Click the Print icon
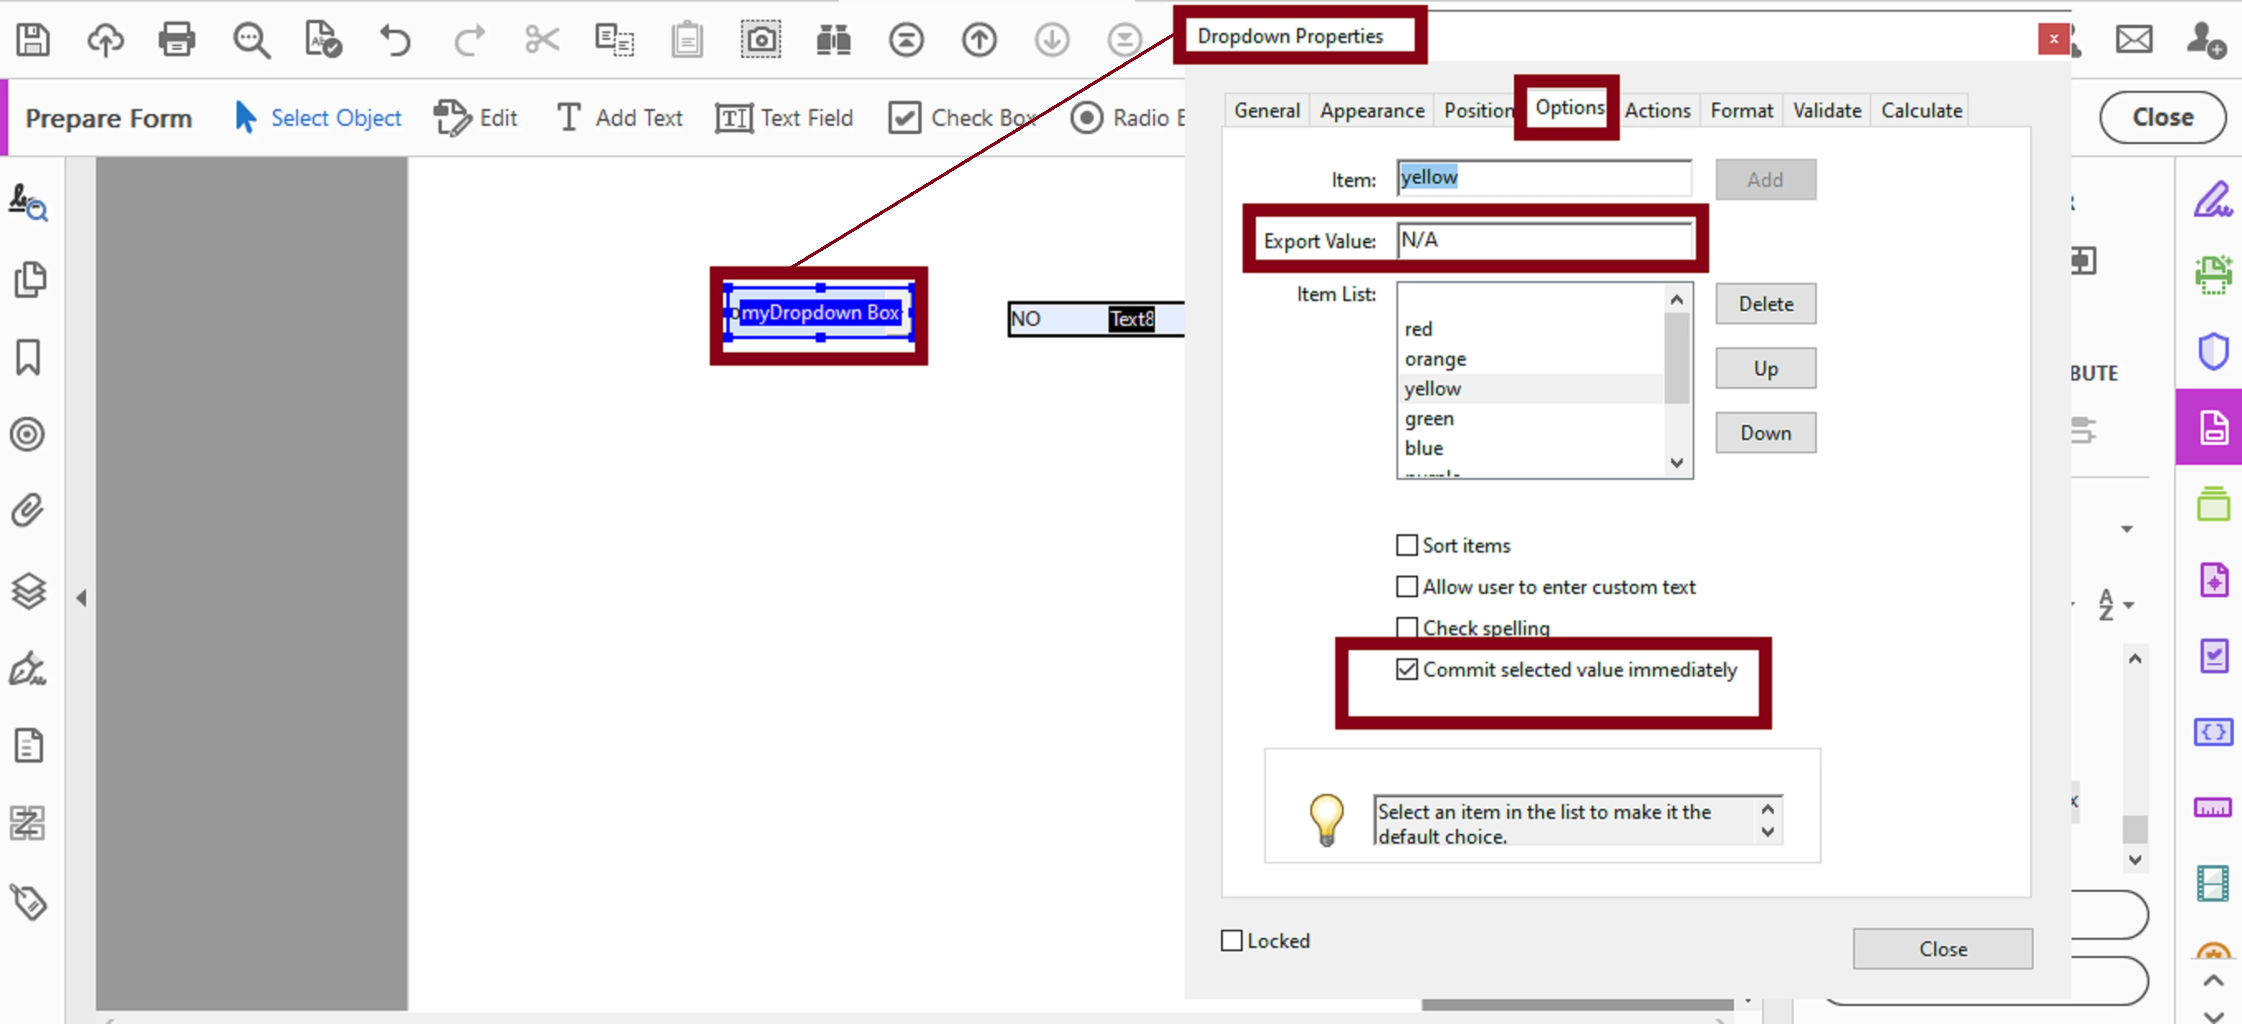This screenshot has height=1024, width=2242. tap(177, 39)
